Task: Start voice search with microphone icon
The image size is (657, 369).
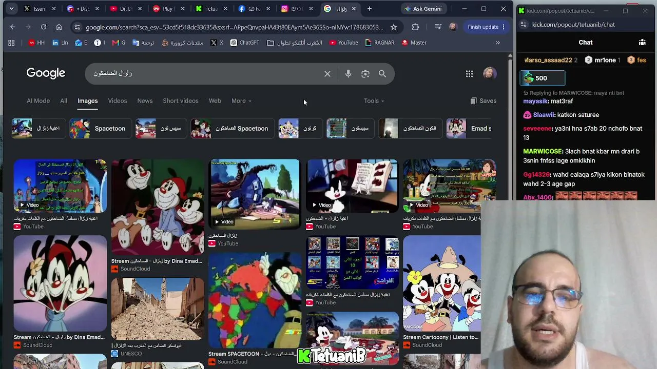Action: (x=348, y=74)
